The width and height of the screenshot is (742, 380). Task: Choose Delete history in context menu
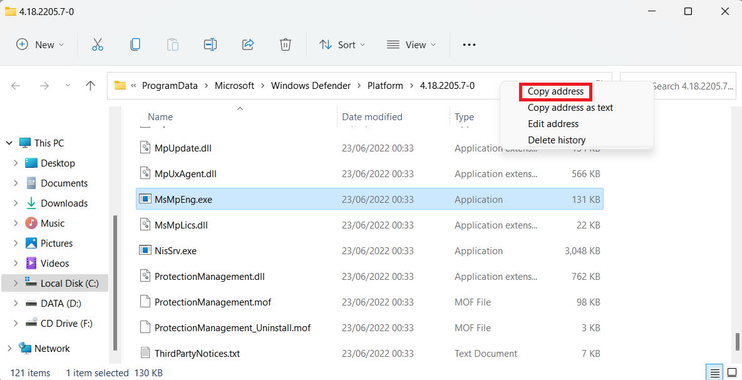557,140
